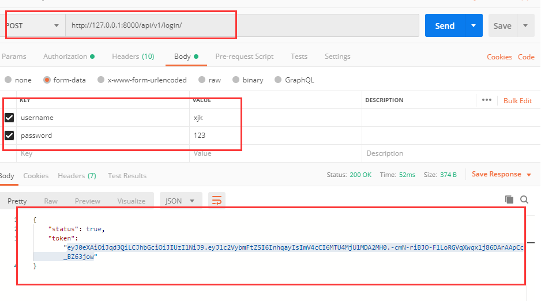The height and width of the screenshot is (301, 541).
Task: Click the username key cell
Action: coord(103,118)
